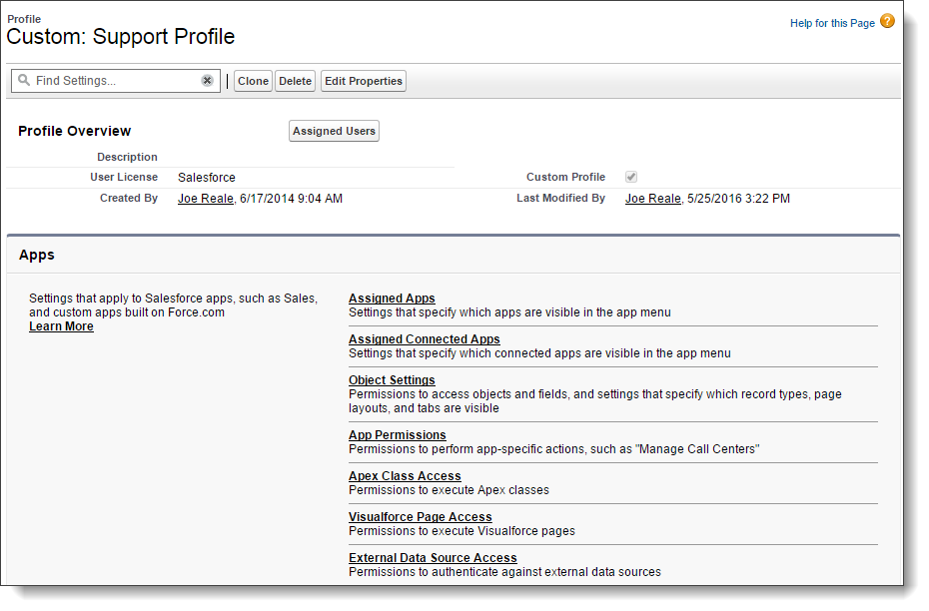Image resolution: width=929 pixels, height=611 pixels.
Task: Open App Permissions
Action: pyautogui.click(x=397, y=435)
